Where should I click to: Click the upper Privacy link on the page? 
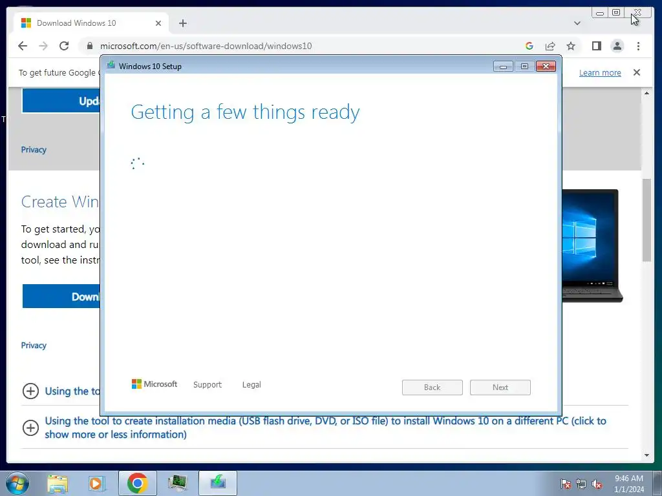pyautogui.click(x=34, y=150)
